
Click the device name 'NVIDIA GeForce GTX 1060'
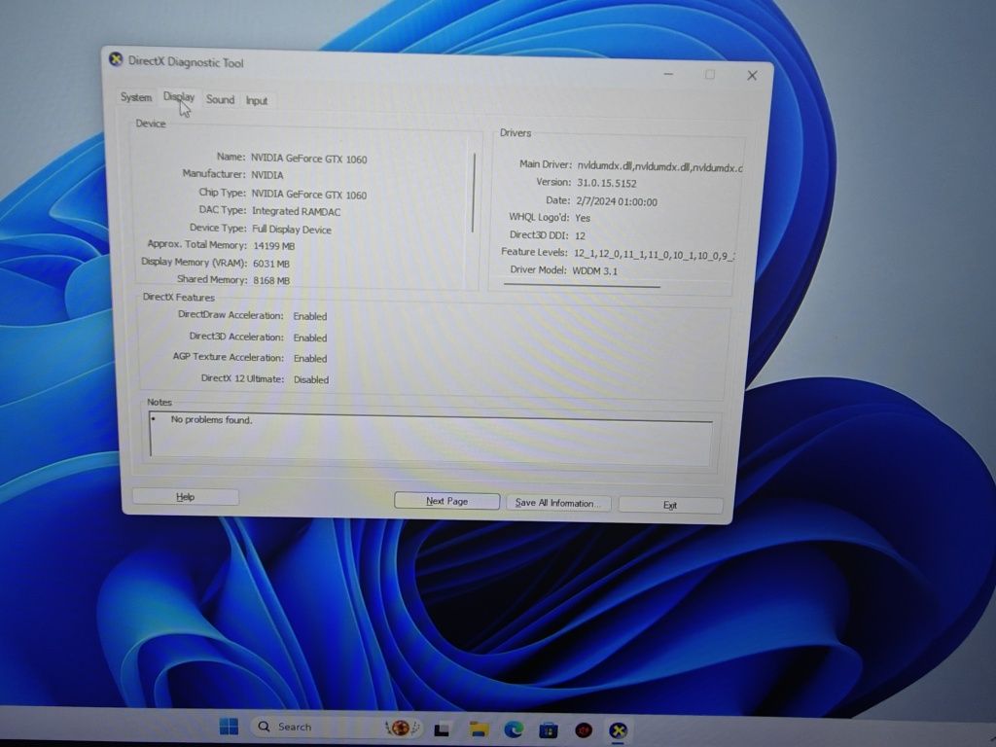pos(308,159)
